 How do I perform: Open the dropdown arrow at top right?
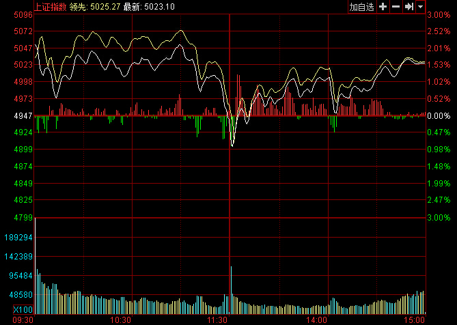point(420,7)
